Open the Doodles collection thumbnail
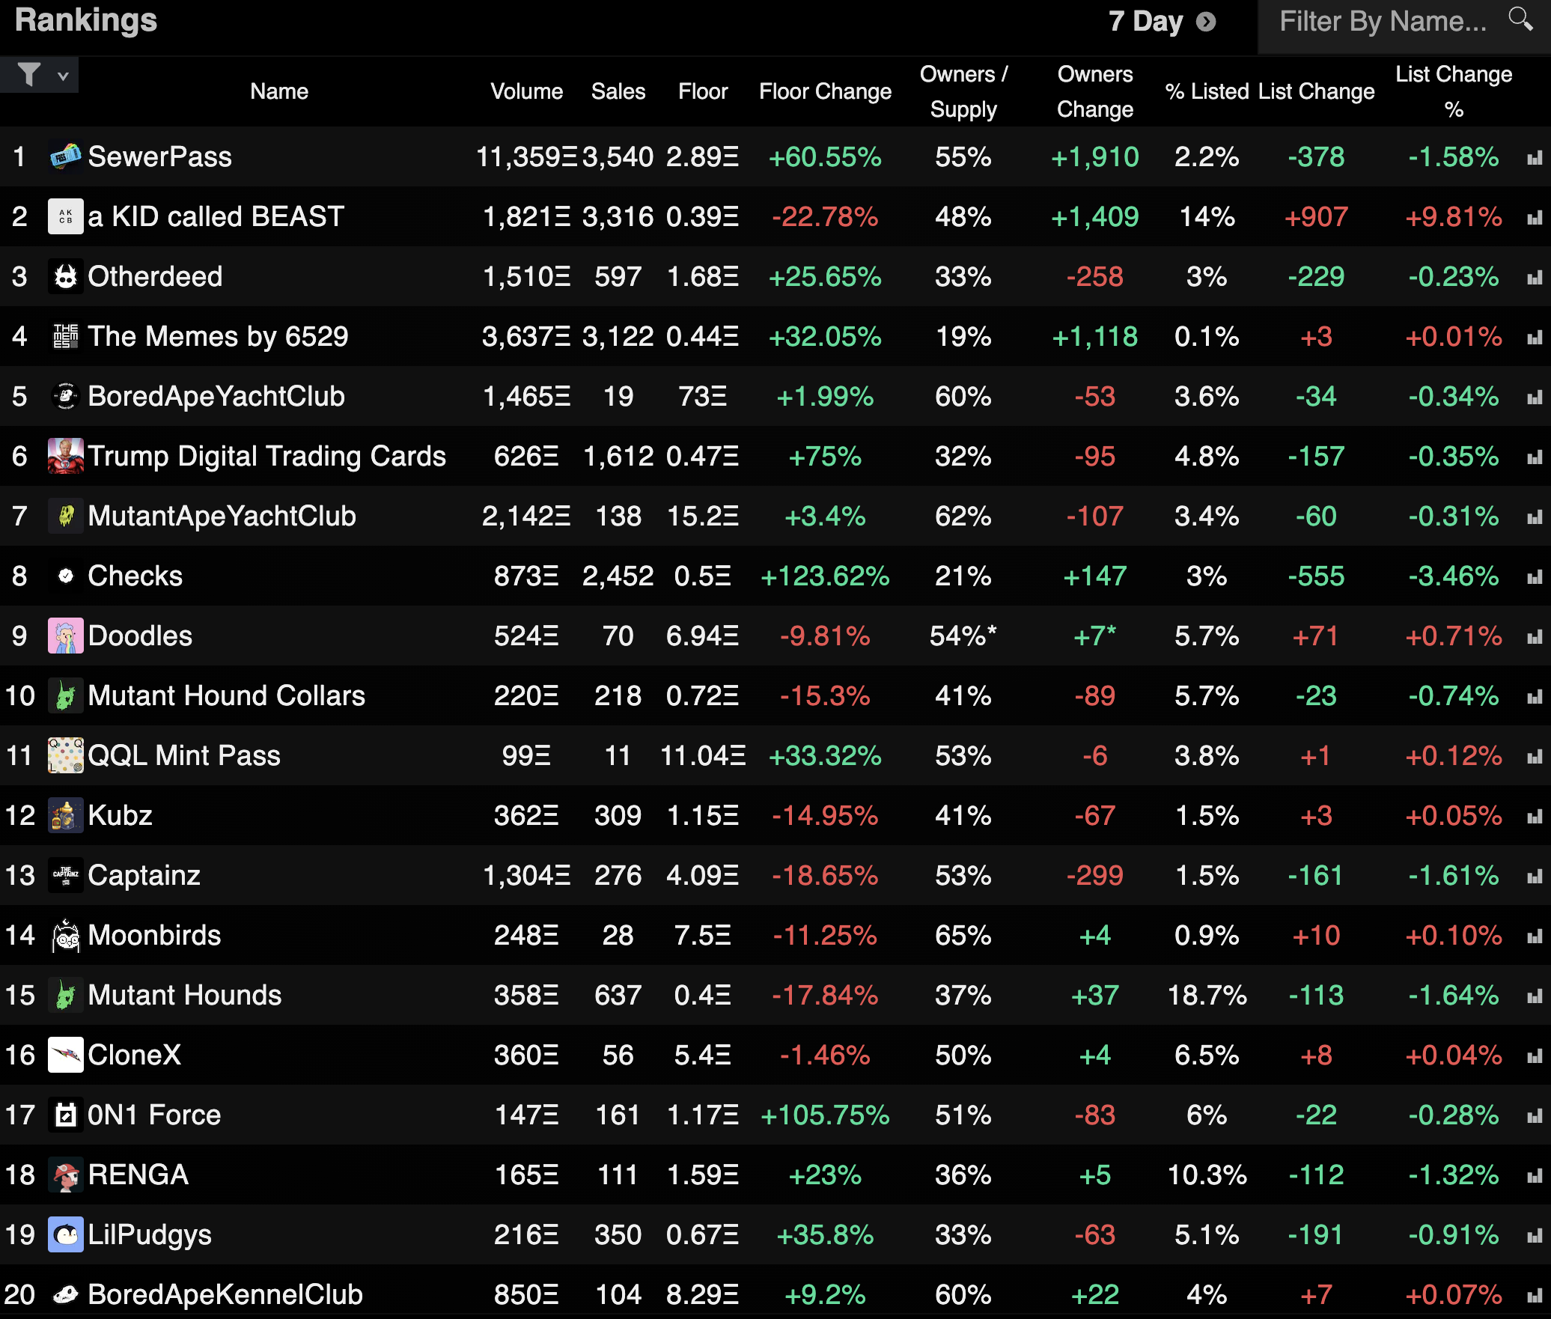1551x1319 pixels. (66, 636)
